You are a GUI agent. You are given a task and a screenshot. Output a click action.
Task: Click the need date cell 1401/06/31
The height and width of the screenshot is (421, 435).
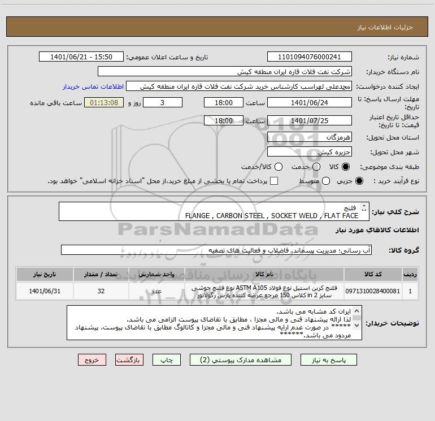45,291
